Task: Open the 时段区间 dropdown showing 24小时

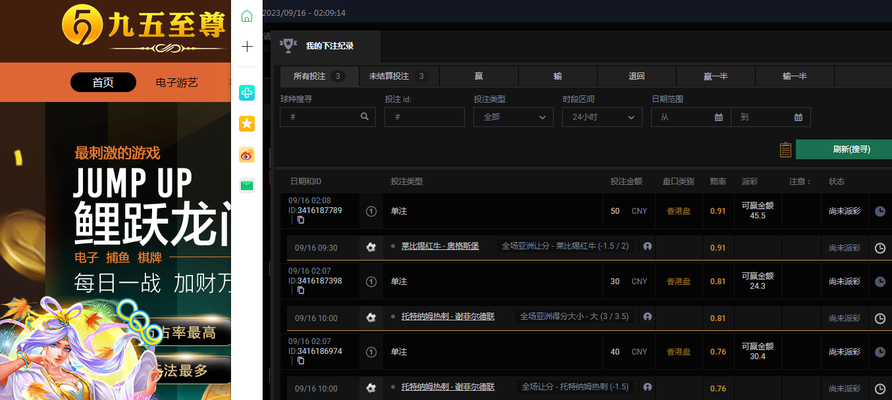Action: (602, 117)
